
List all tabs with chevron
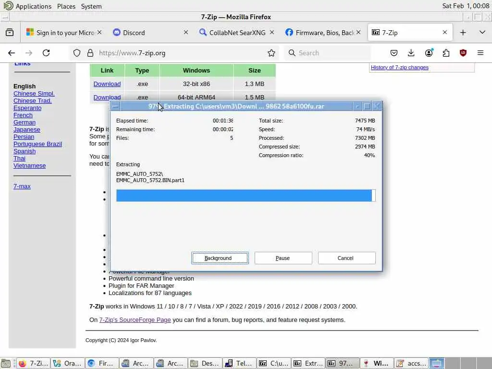pos(482,32)
